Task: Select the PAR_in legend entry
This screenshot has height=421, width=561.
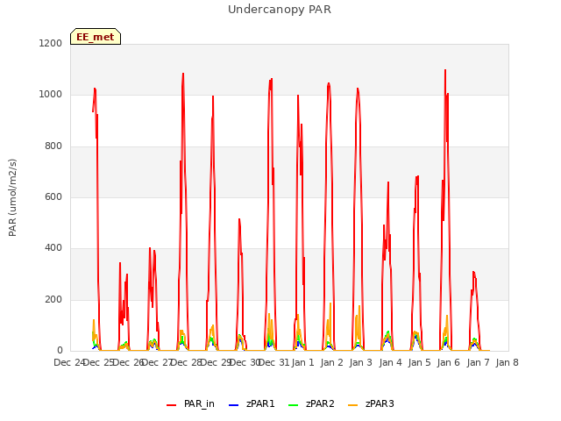Action: [x=190, y=404]
